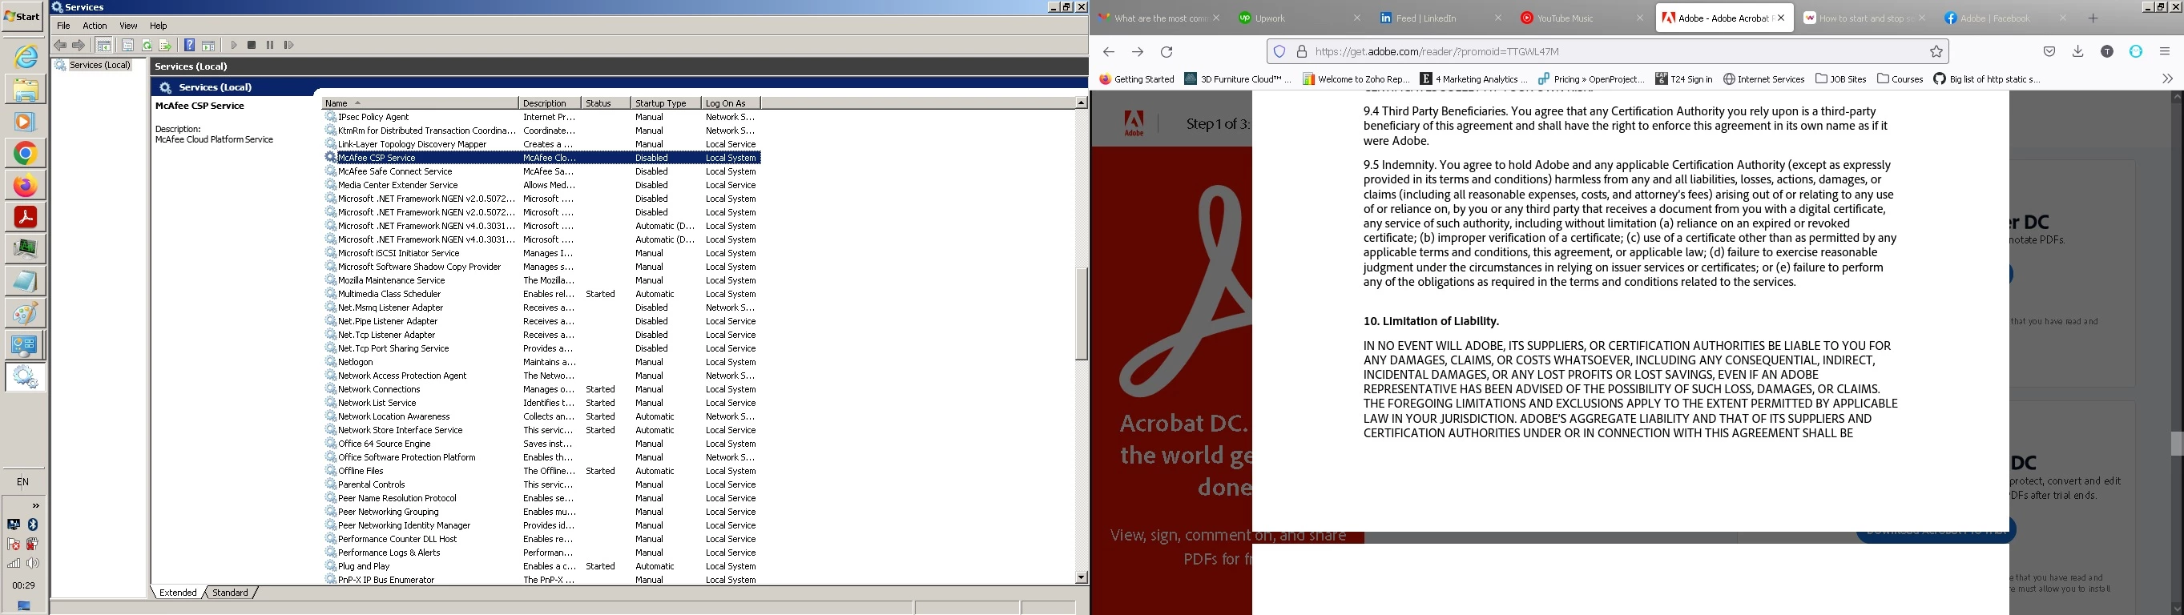The image size is (2184, 615).
Task: Select the Plug and Play service row
Action: pyautogui.click(x=542, y=567)
